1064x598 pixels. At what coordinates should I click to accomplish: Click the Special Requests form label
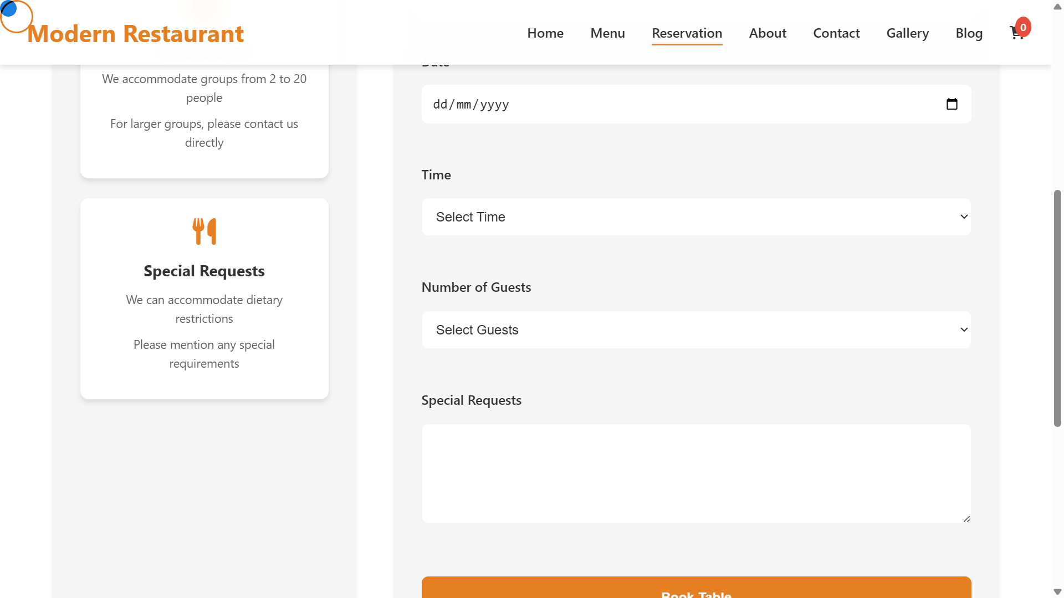click(471, 400)
